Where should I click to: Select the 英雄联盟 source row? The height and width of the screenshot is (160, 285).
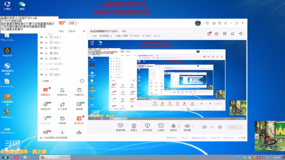click(62, 69)
